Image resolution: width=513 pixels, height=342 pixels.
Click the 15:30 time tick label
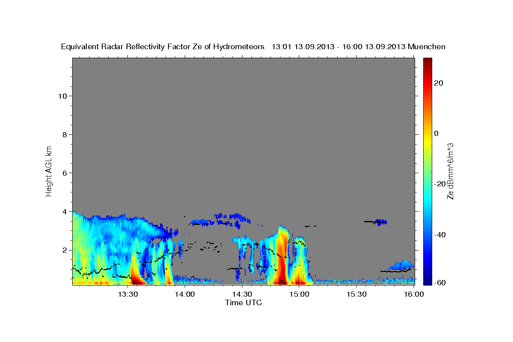click(x=356, y=294)
